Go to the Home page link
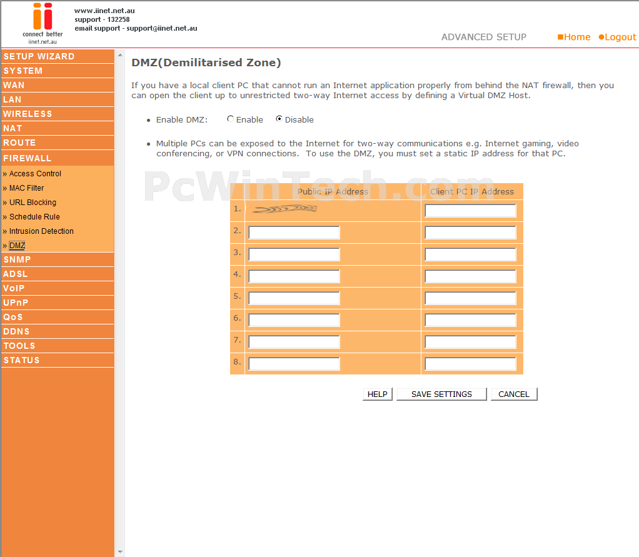This screenshot has width=639, height=557. coord(574,37)
